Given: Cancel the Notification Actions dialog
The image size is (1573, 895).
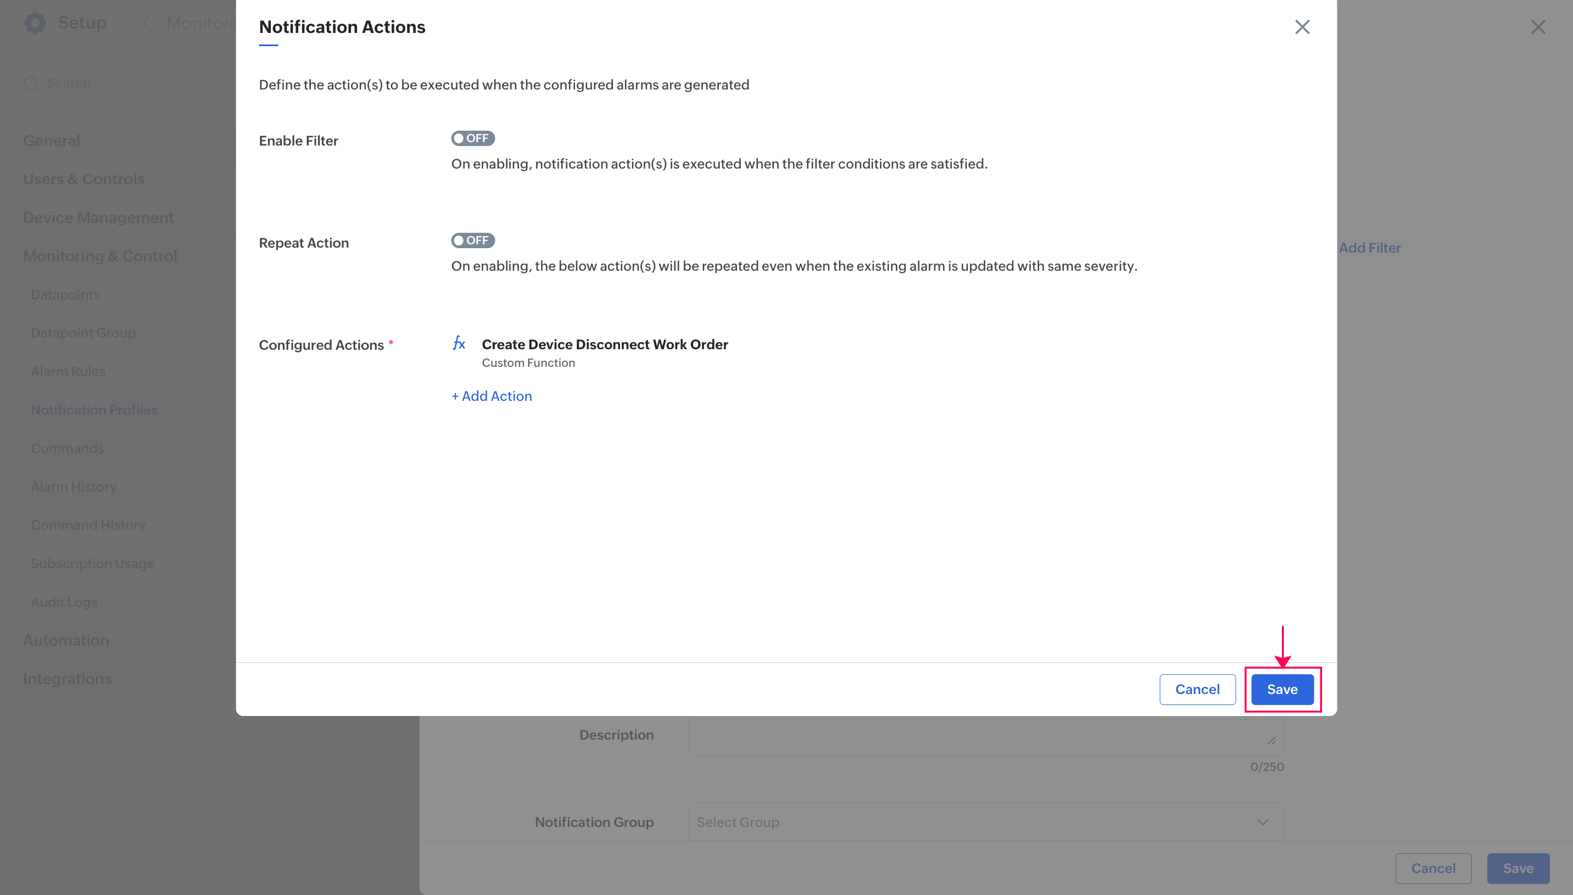Looking at the screenshot, I should pos(1197,689).
